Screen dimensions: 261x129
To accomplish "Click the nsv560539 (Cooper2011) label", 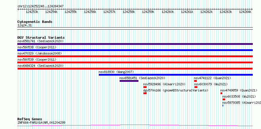I will (37, 60).
